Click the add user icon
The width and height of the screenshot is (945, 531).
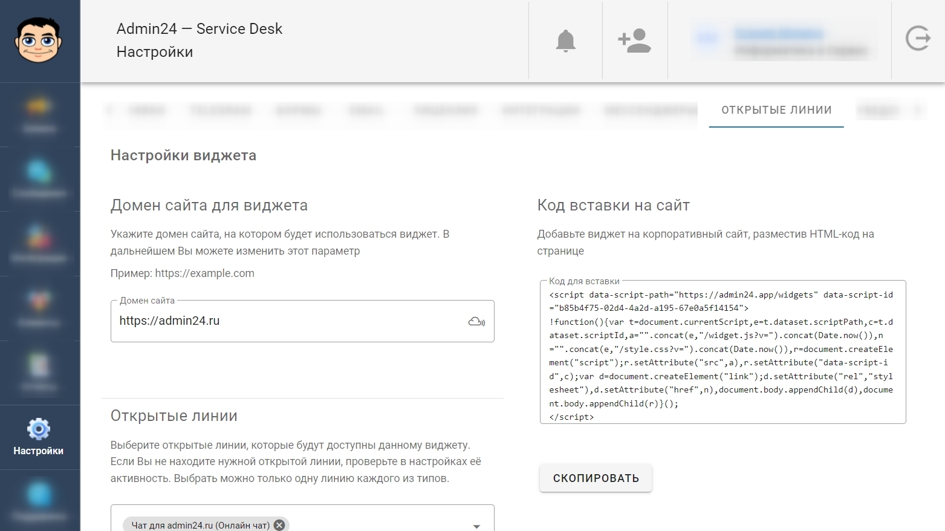coord(634,41)
